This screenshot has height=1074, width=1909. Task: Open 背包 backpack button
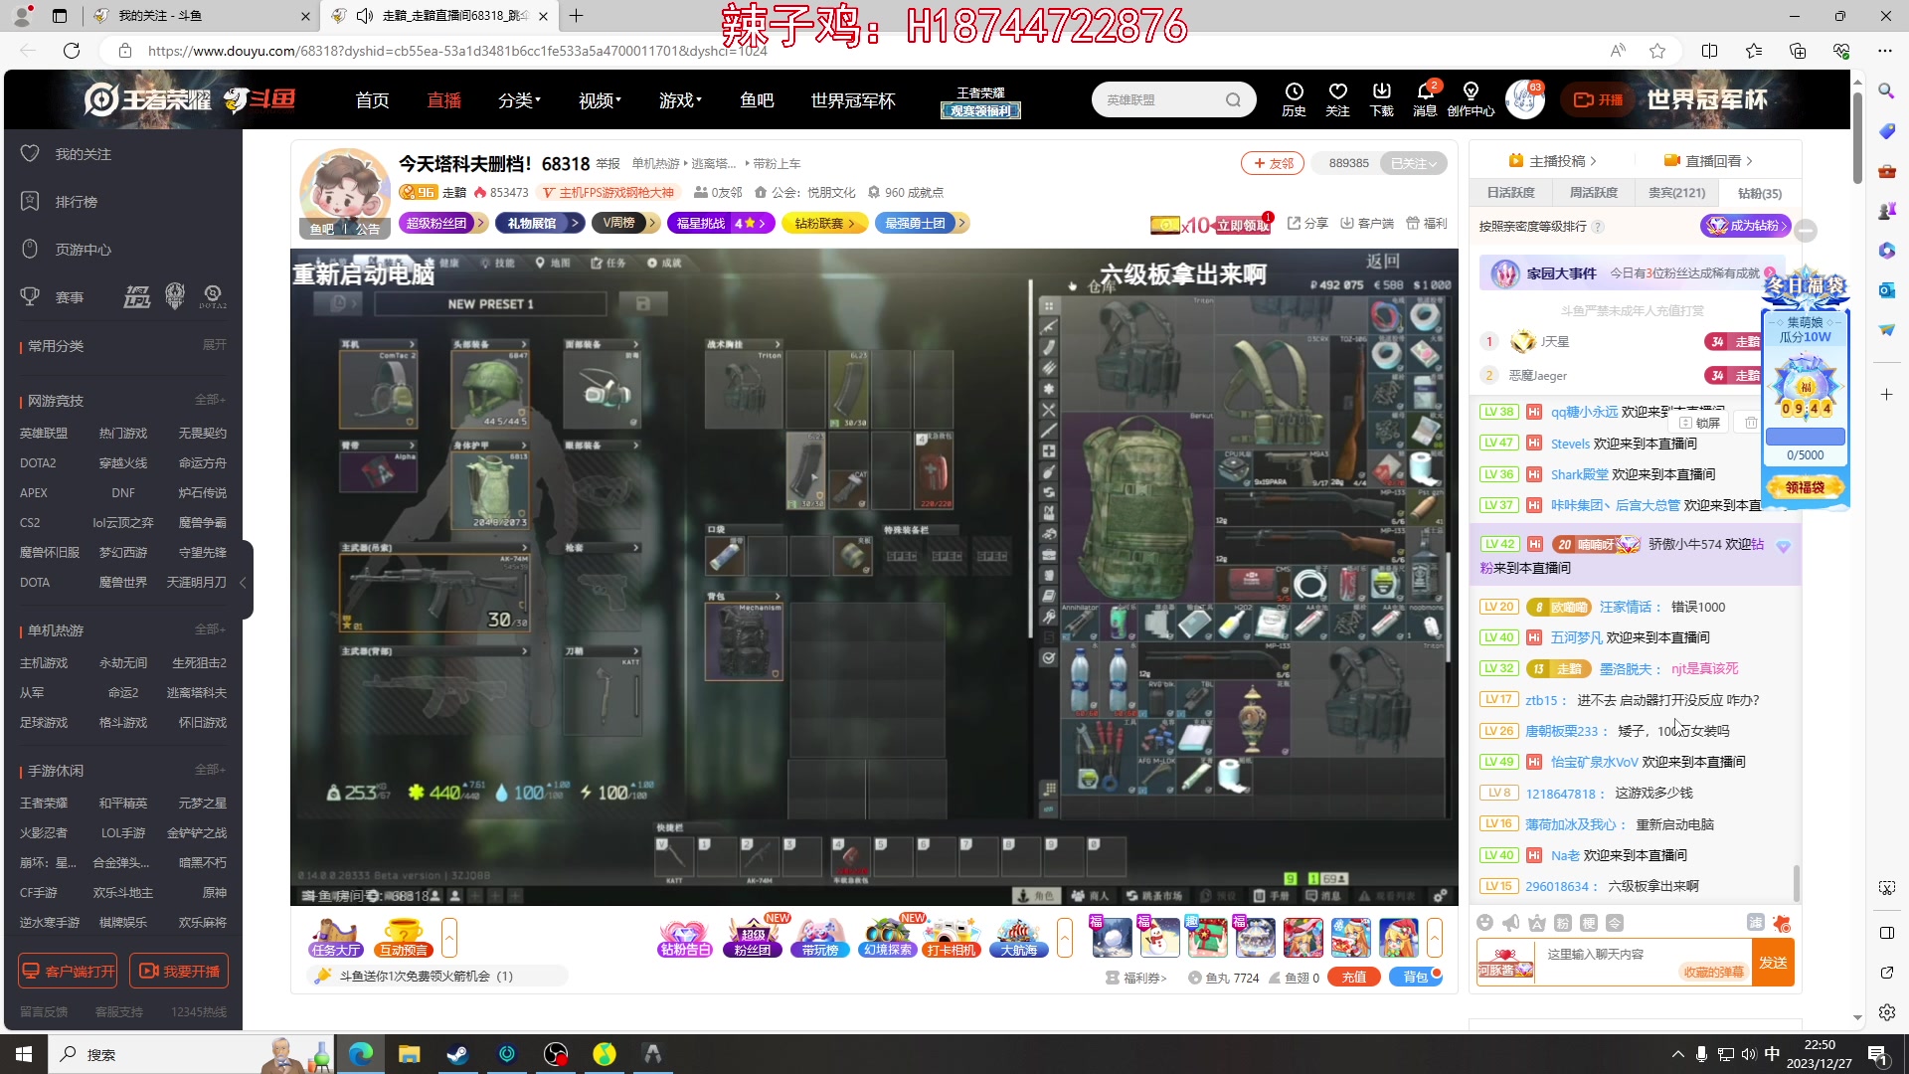[x=1416, y=978]
